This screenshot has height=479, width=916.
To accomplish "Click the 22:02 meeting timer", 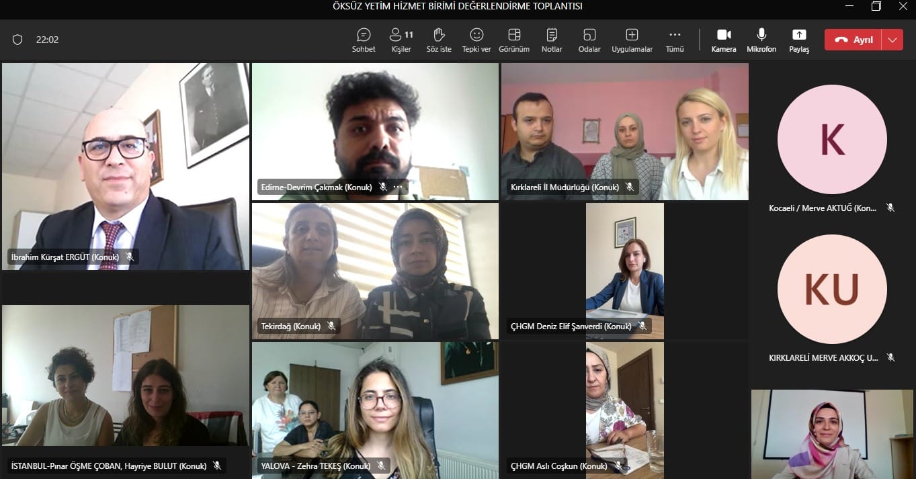I will pos(47,40).
